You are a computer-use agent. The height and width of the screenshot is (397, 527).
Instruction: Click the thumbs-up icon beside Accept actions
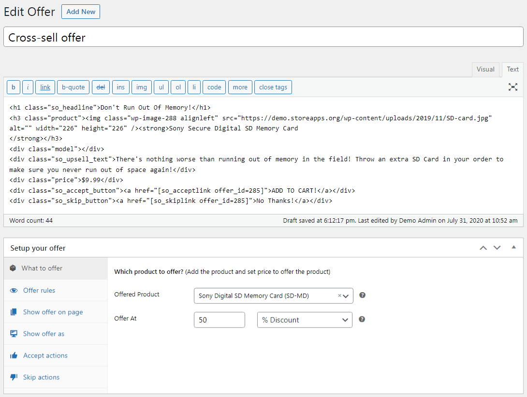pyautogui.click(x=14, y=355)
